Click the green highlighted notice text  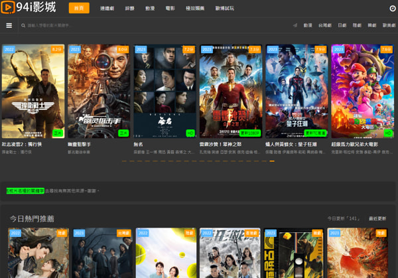point(25,190)
